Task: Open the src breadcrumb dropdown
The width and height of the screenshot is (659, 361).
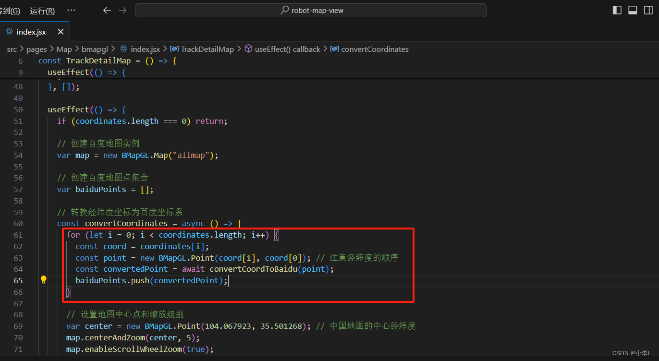Action: tap(12, 49)
